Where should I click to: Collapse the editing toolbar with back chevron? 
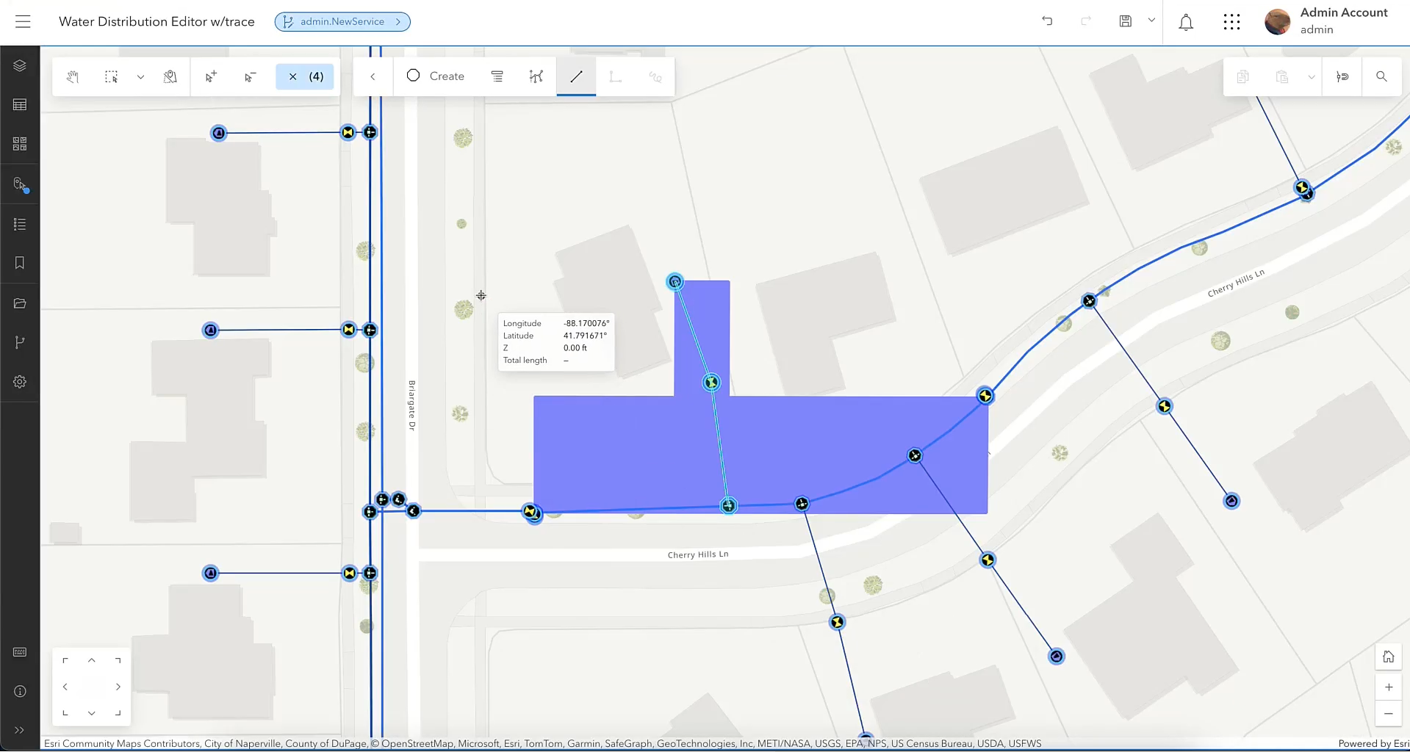click(373, 76)
